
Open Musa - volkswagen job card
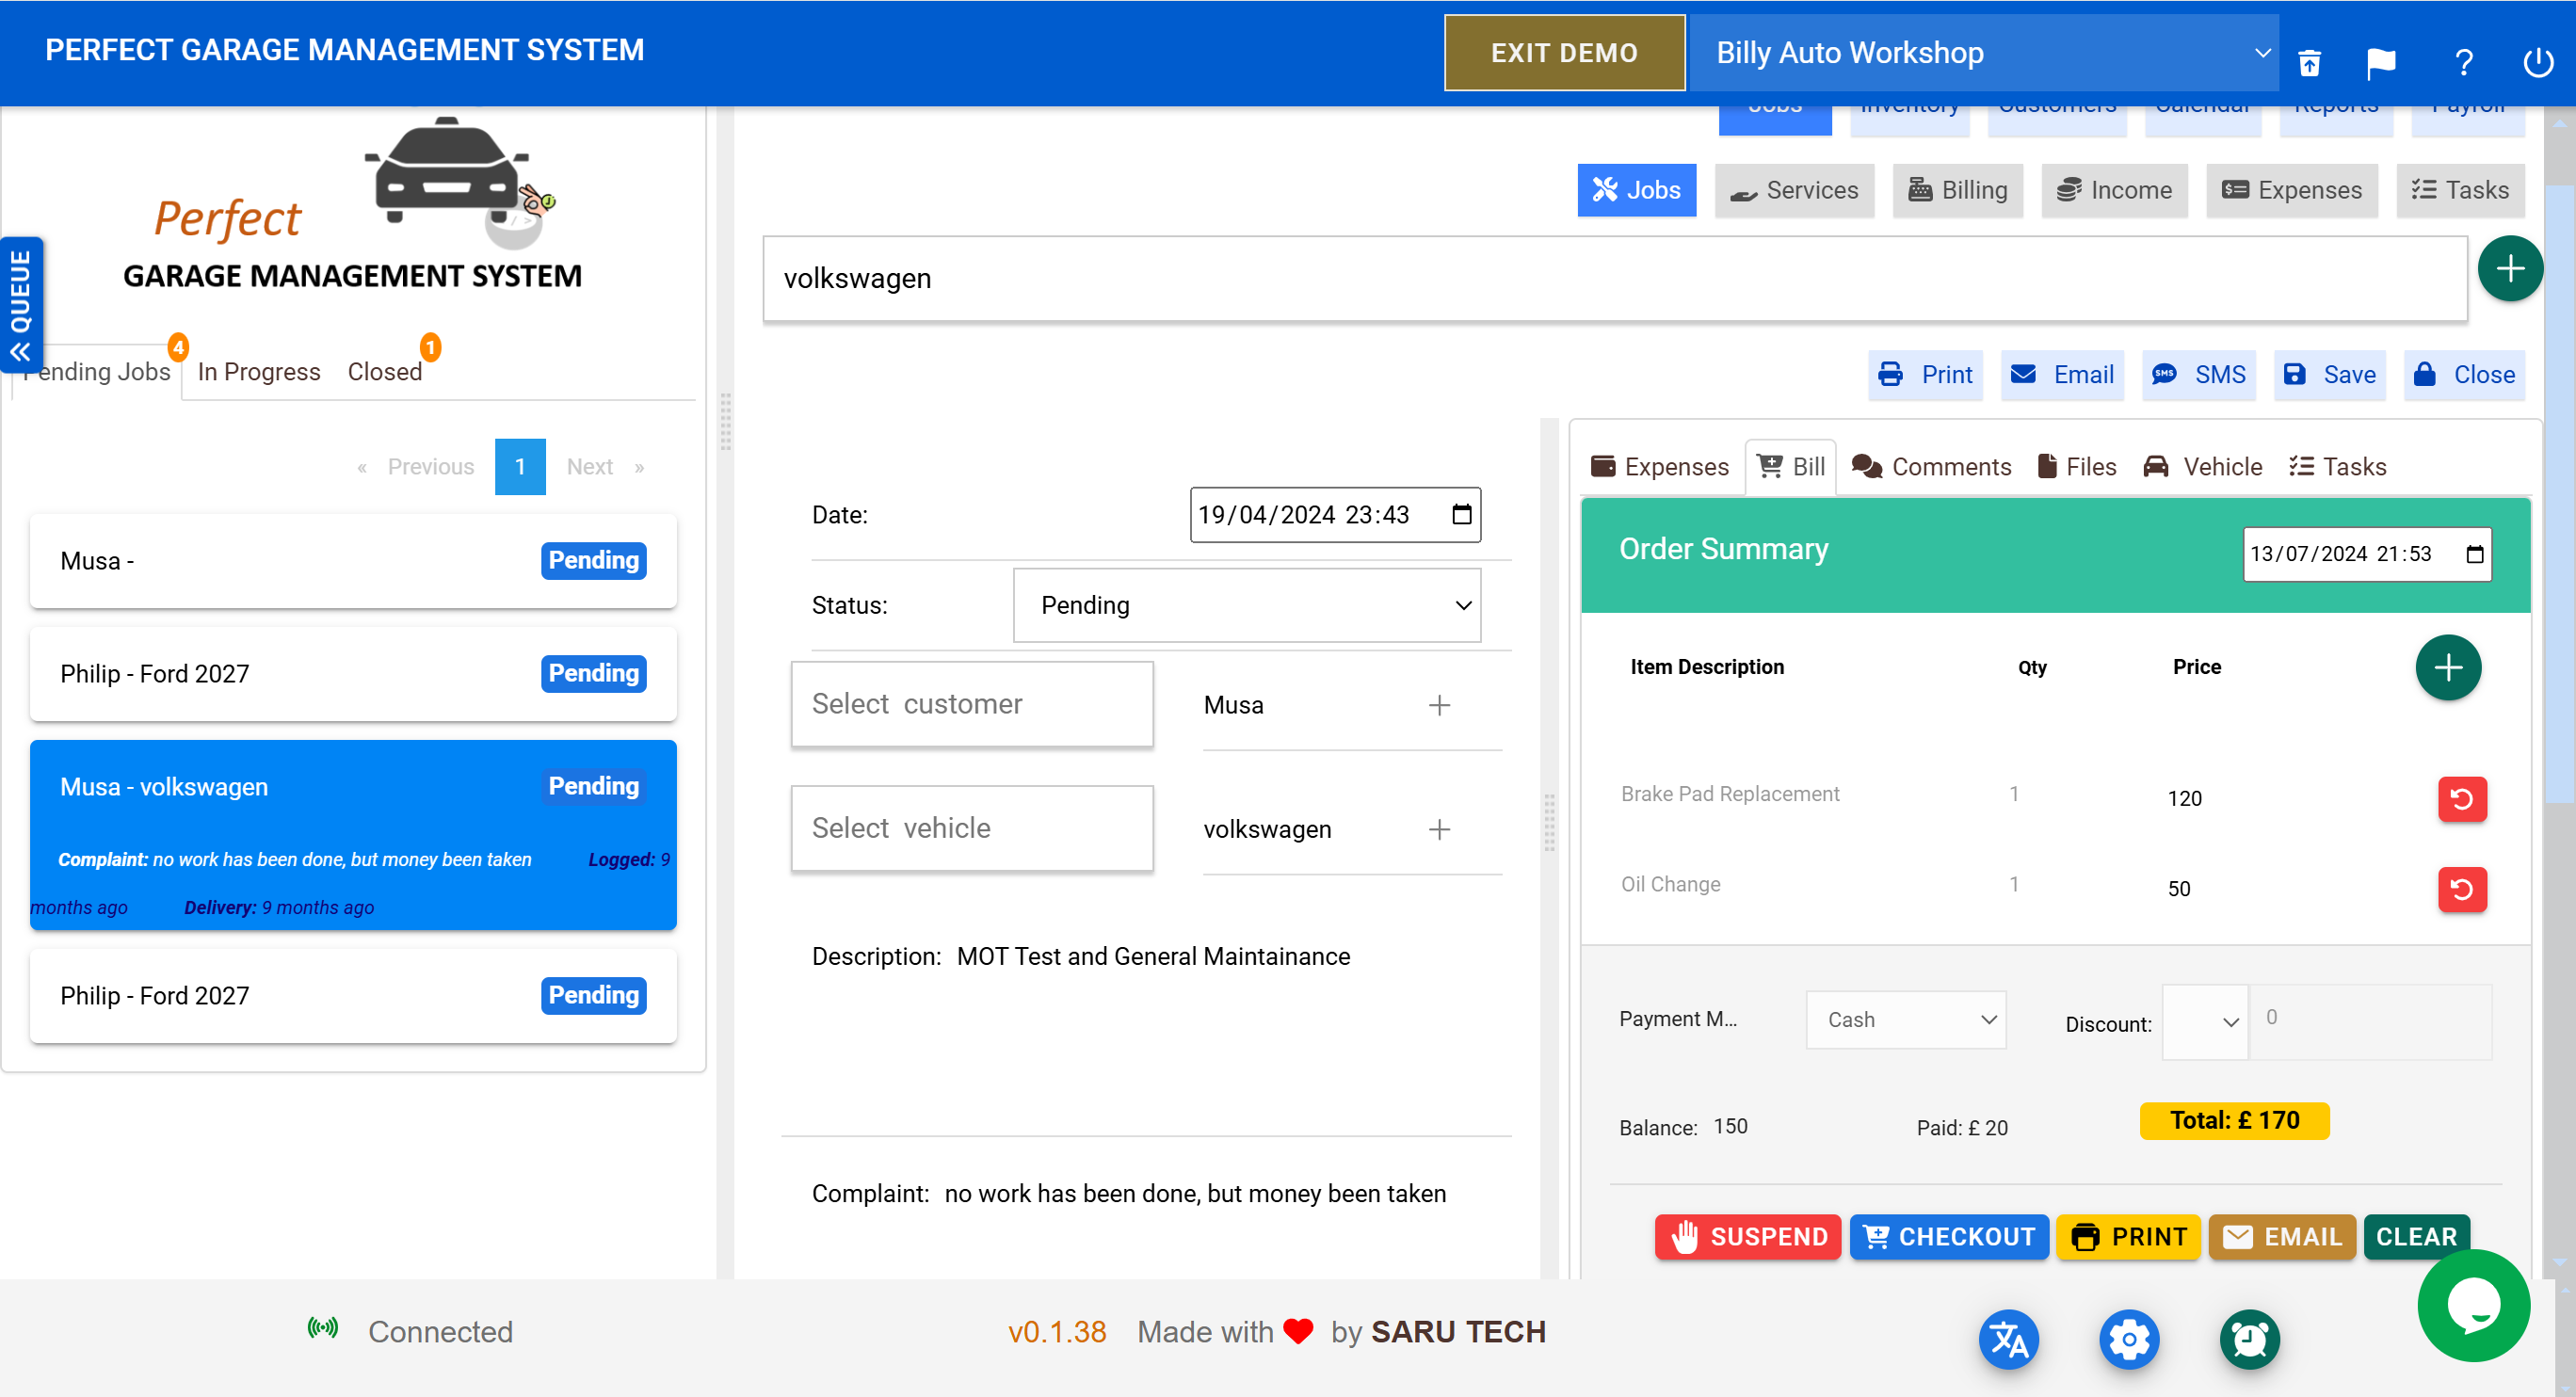pyautogui.click(x=353, y=835)
